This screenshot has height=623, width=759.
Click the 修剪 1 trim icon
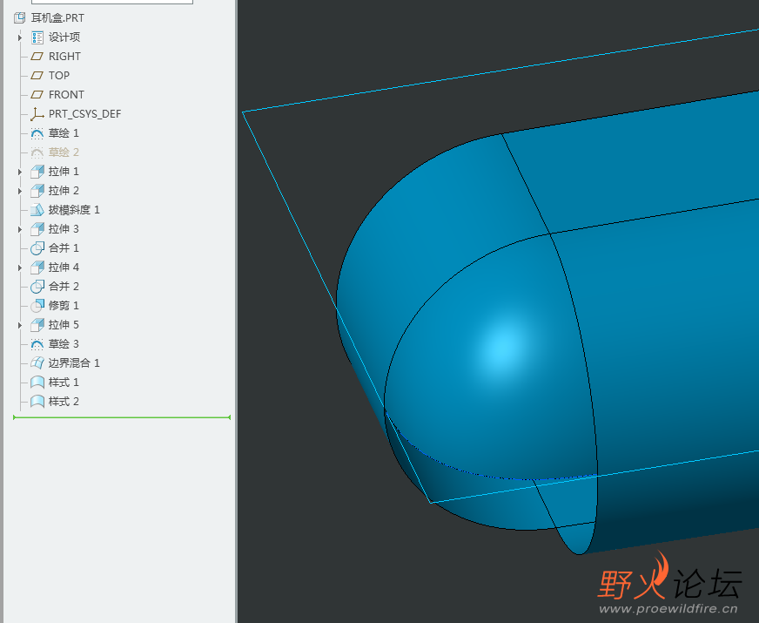(x=37, y=306)
